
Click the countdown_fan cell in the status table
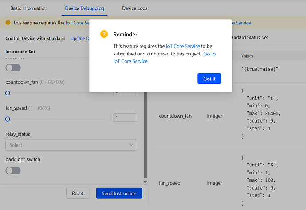[x=175, y=116]
